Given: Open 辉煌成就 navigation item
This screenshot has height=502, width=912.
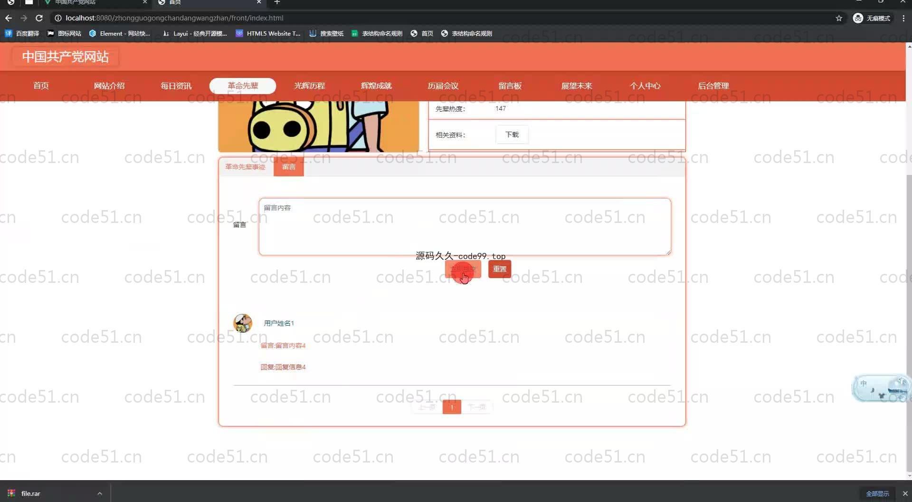Looking at the screenshot, I should tap(376, 86).
